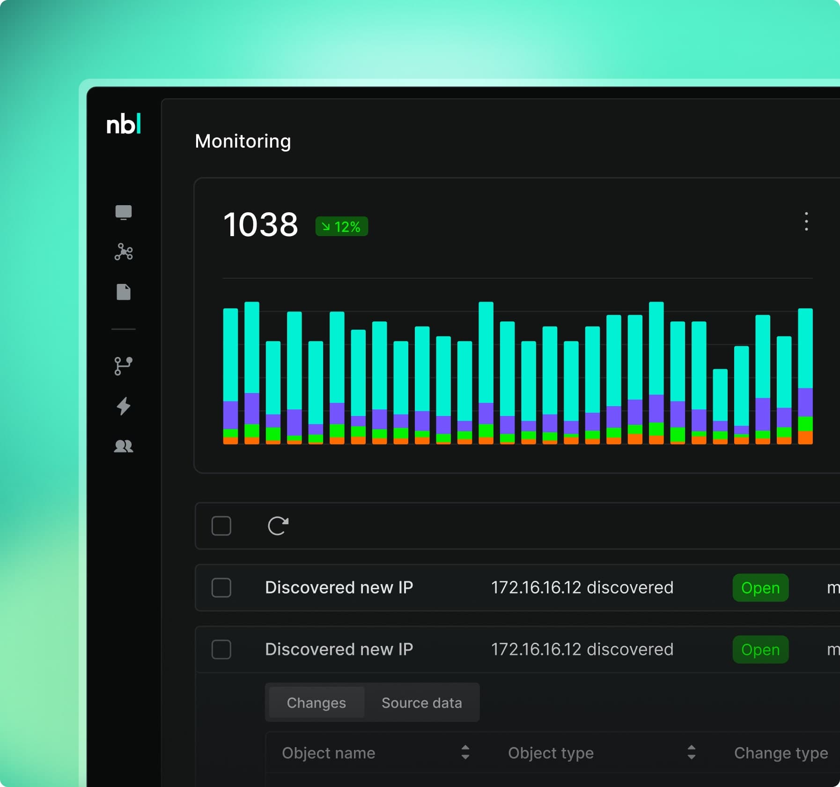This screenshot has width=840, height=787.
Task: Click the 12% decrease trend badge
Action: click(342, 227)
